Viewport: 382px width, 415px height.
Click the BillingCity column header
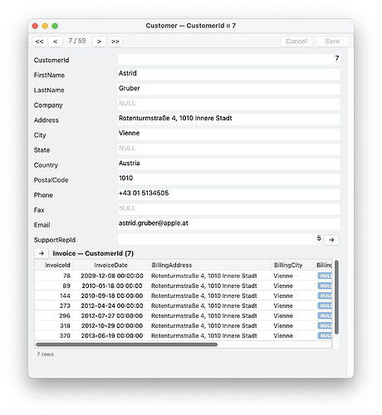[288, 265]
